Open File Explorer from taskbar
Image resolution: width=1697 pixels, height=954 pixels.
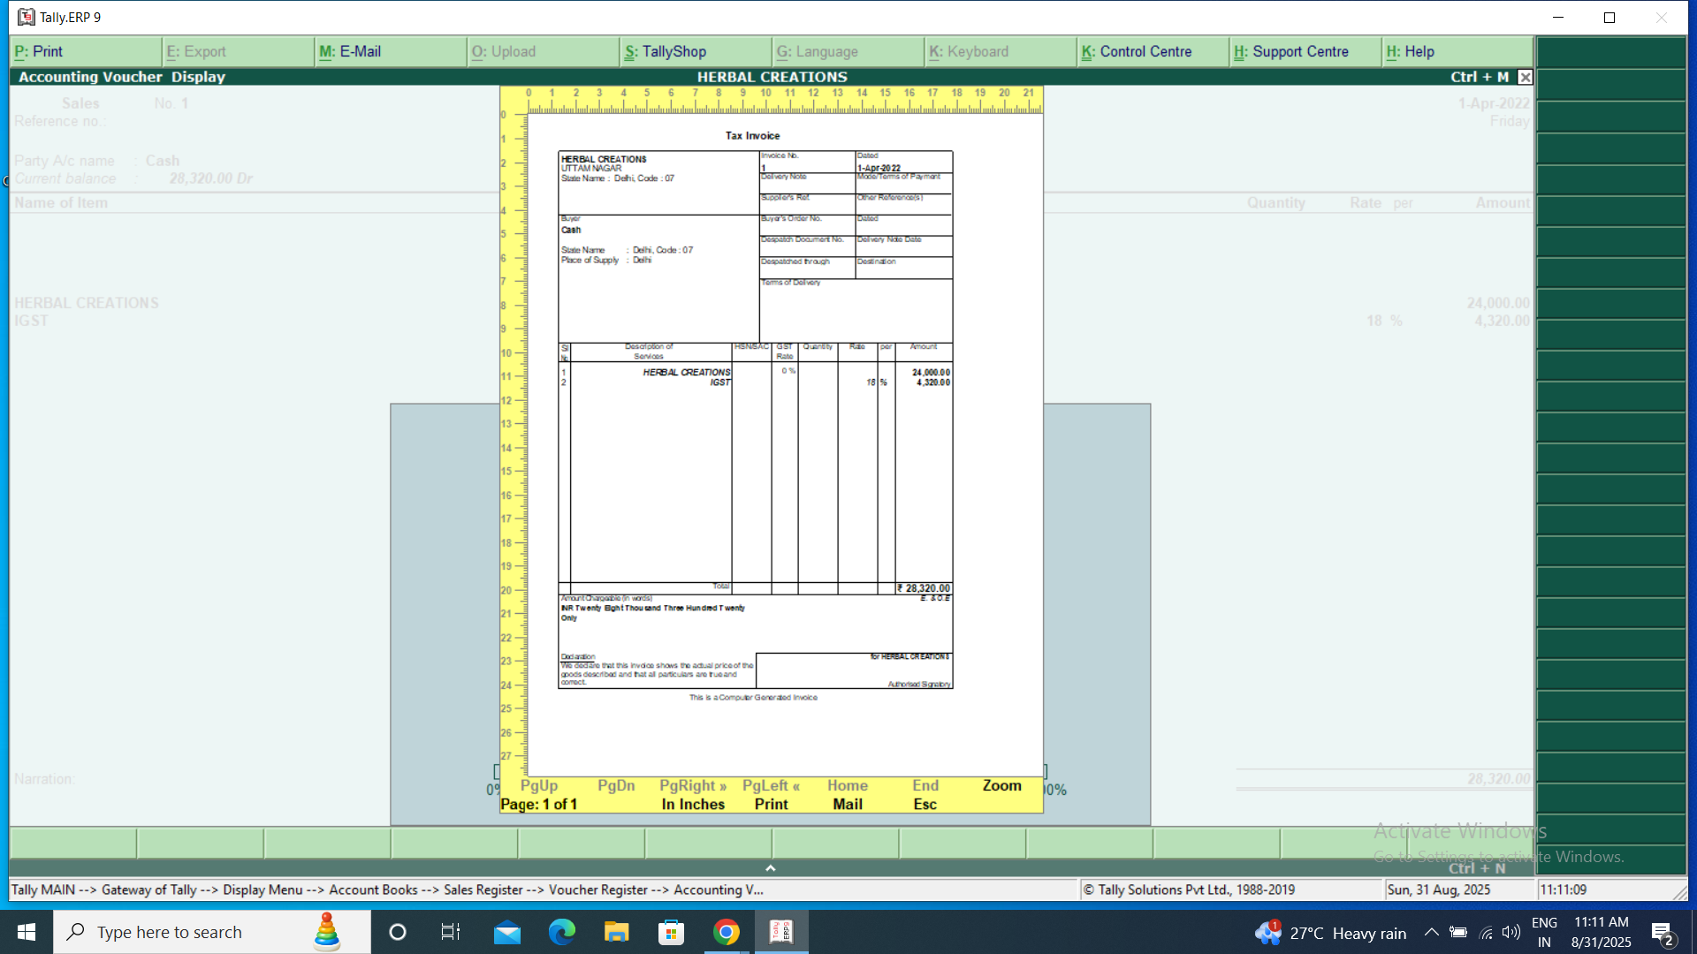tap(616, 932)
